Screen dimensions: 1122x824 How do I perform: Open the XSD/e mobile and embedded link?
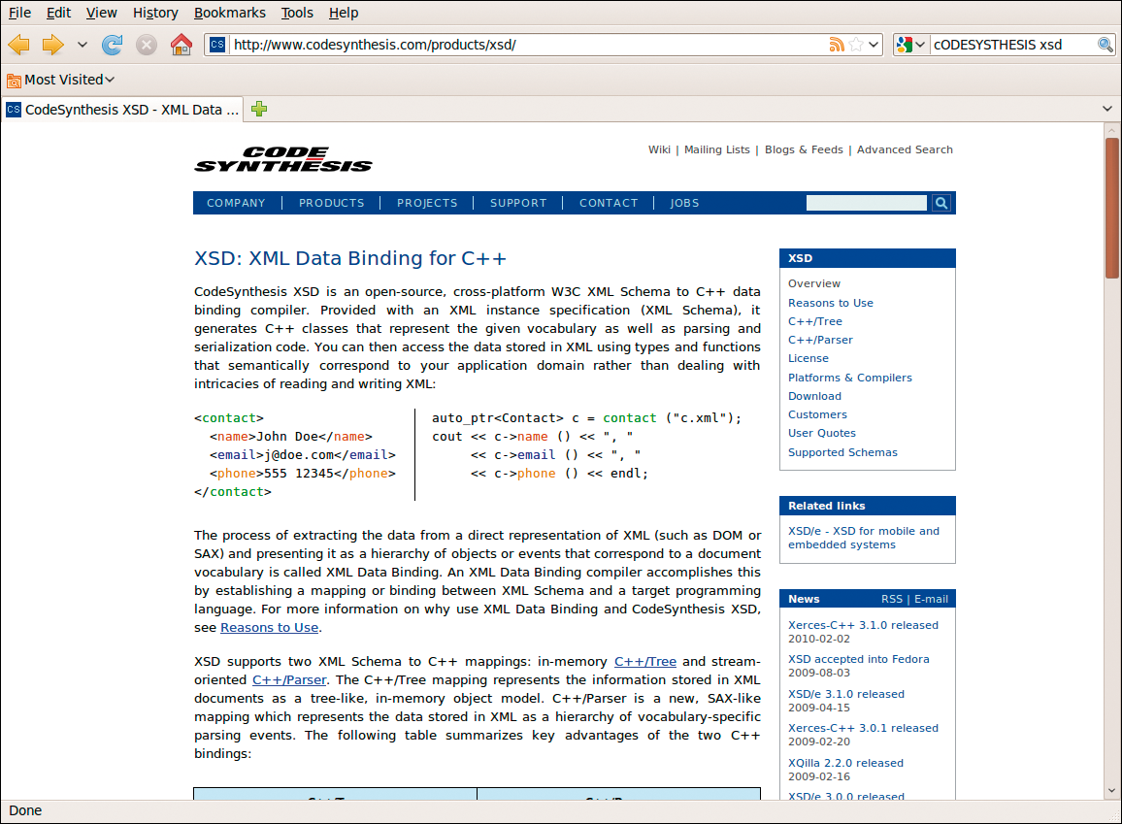pyautogui.click(x=864, y=538)
